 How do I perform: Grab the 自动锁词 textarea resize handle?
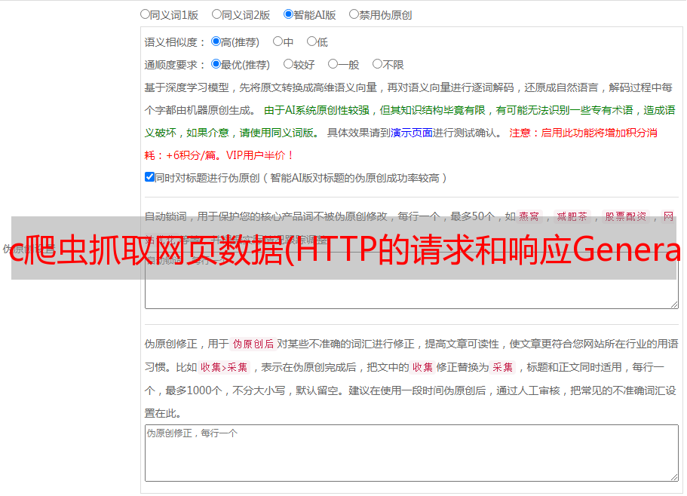tap(674, 305)
